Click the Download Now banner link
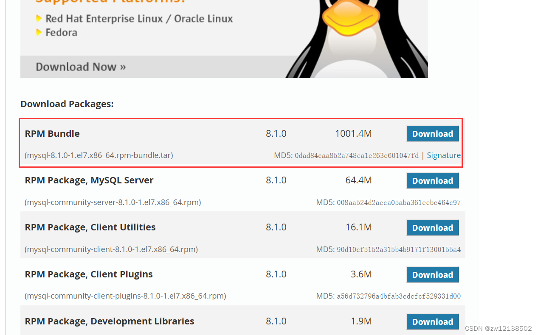Screen dimensions: 538x335 81,67
